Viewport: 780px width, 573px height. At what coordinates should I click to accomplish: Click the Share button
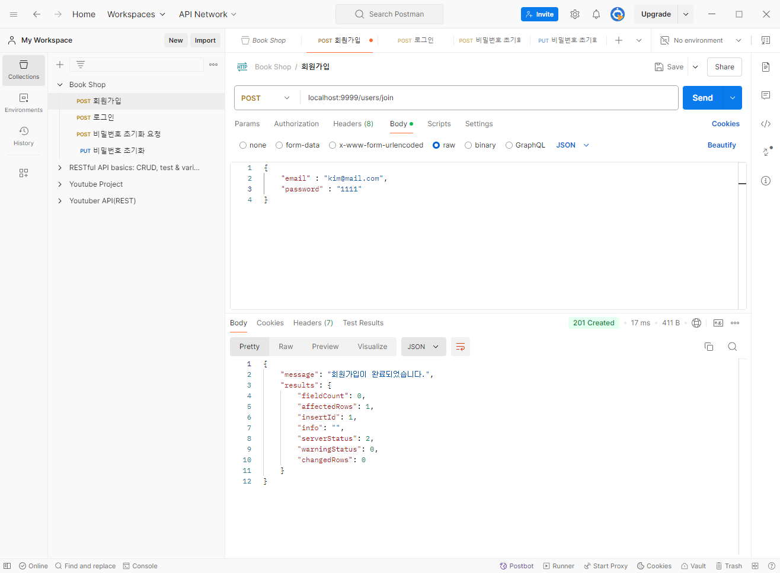click(x=724, y=67)
